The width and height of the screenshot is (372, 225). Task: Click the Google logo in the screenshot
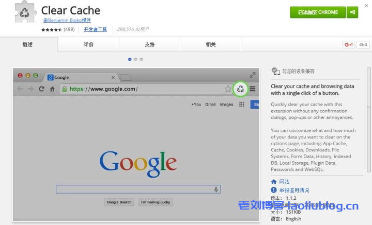[138, 164]
